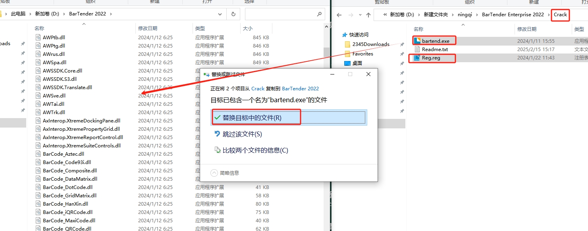Click the copy dialog title bar icon

206,74
